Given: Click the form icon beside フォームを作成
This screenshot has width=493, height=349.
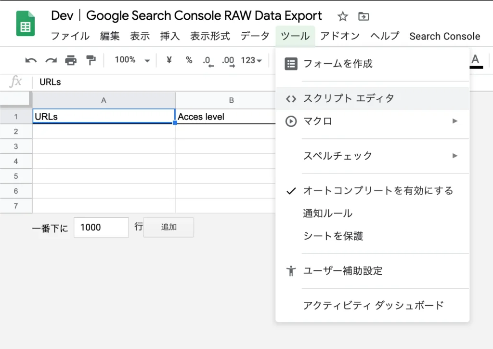Looking at the screenshot, I should coord(291,64).
